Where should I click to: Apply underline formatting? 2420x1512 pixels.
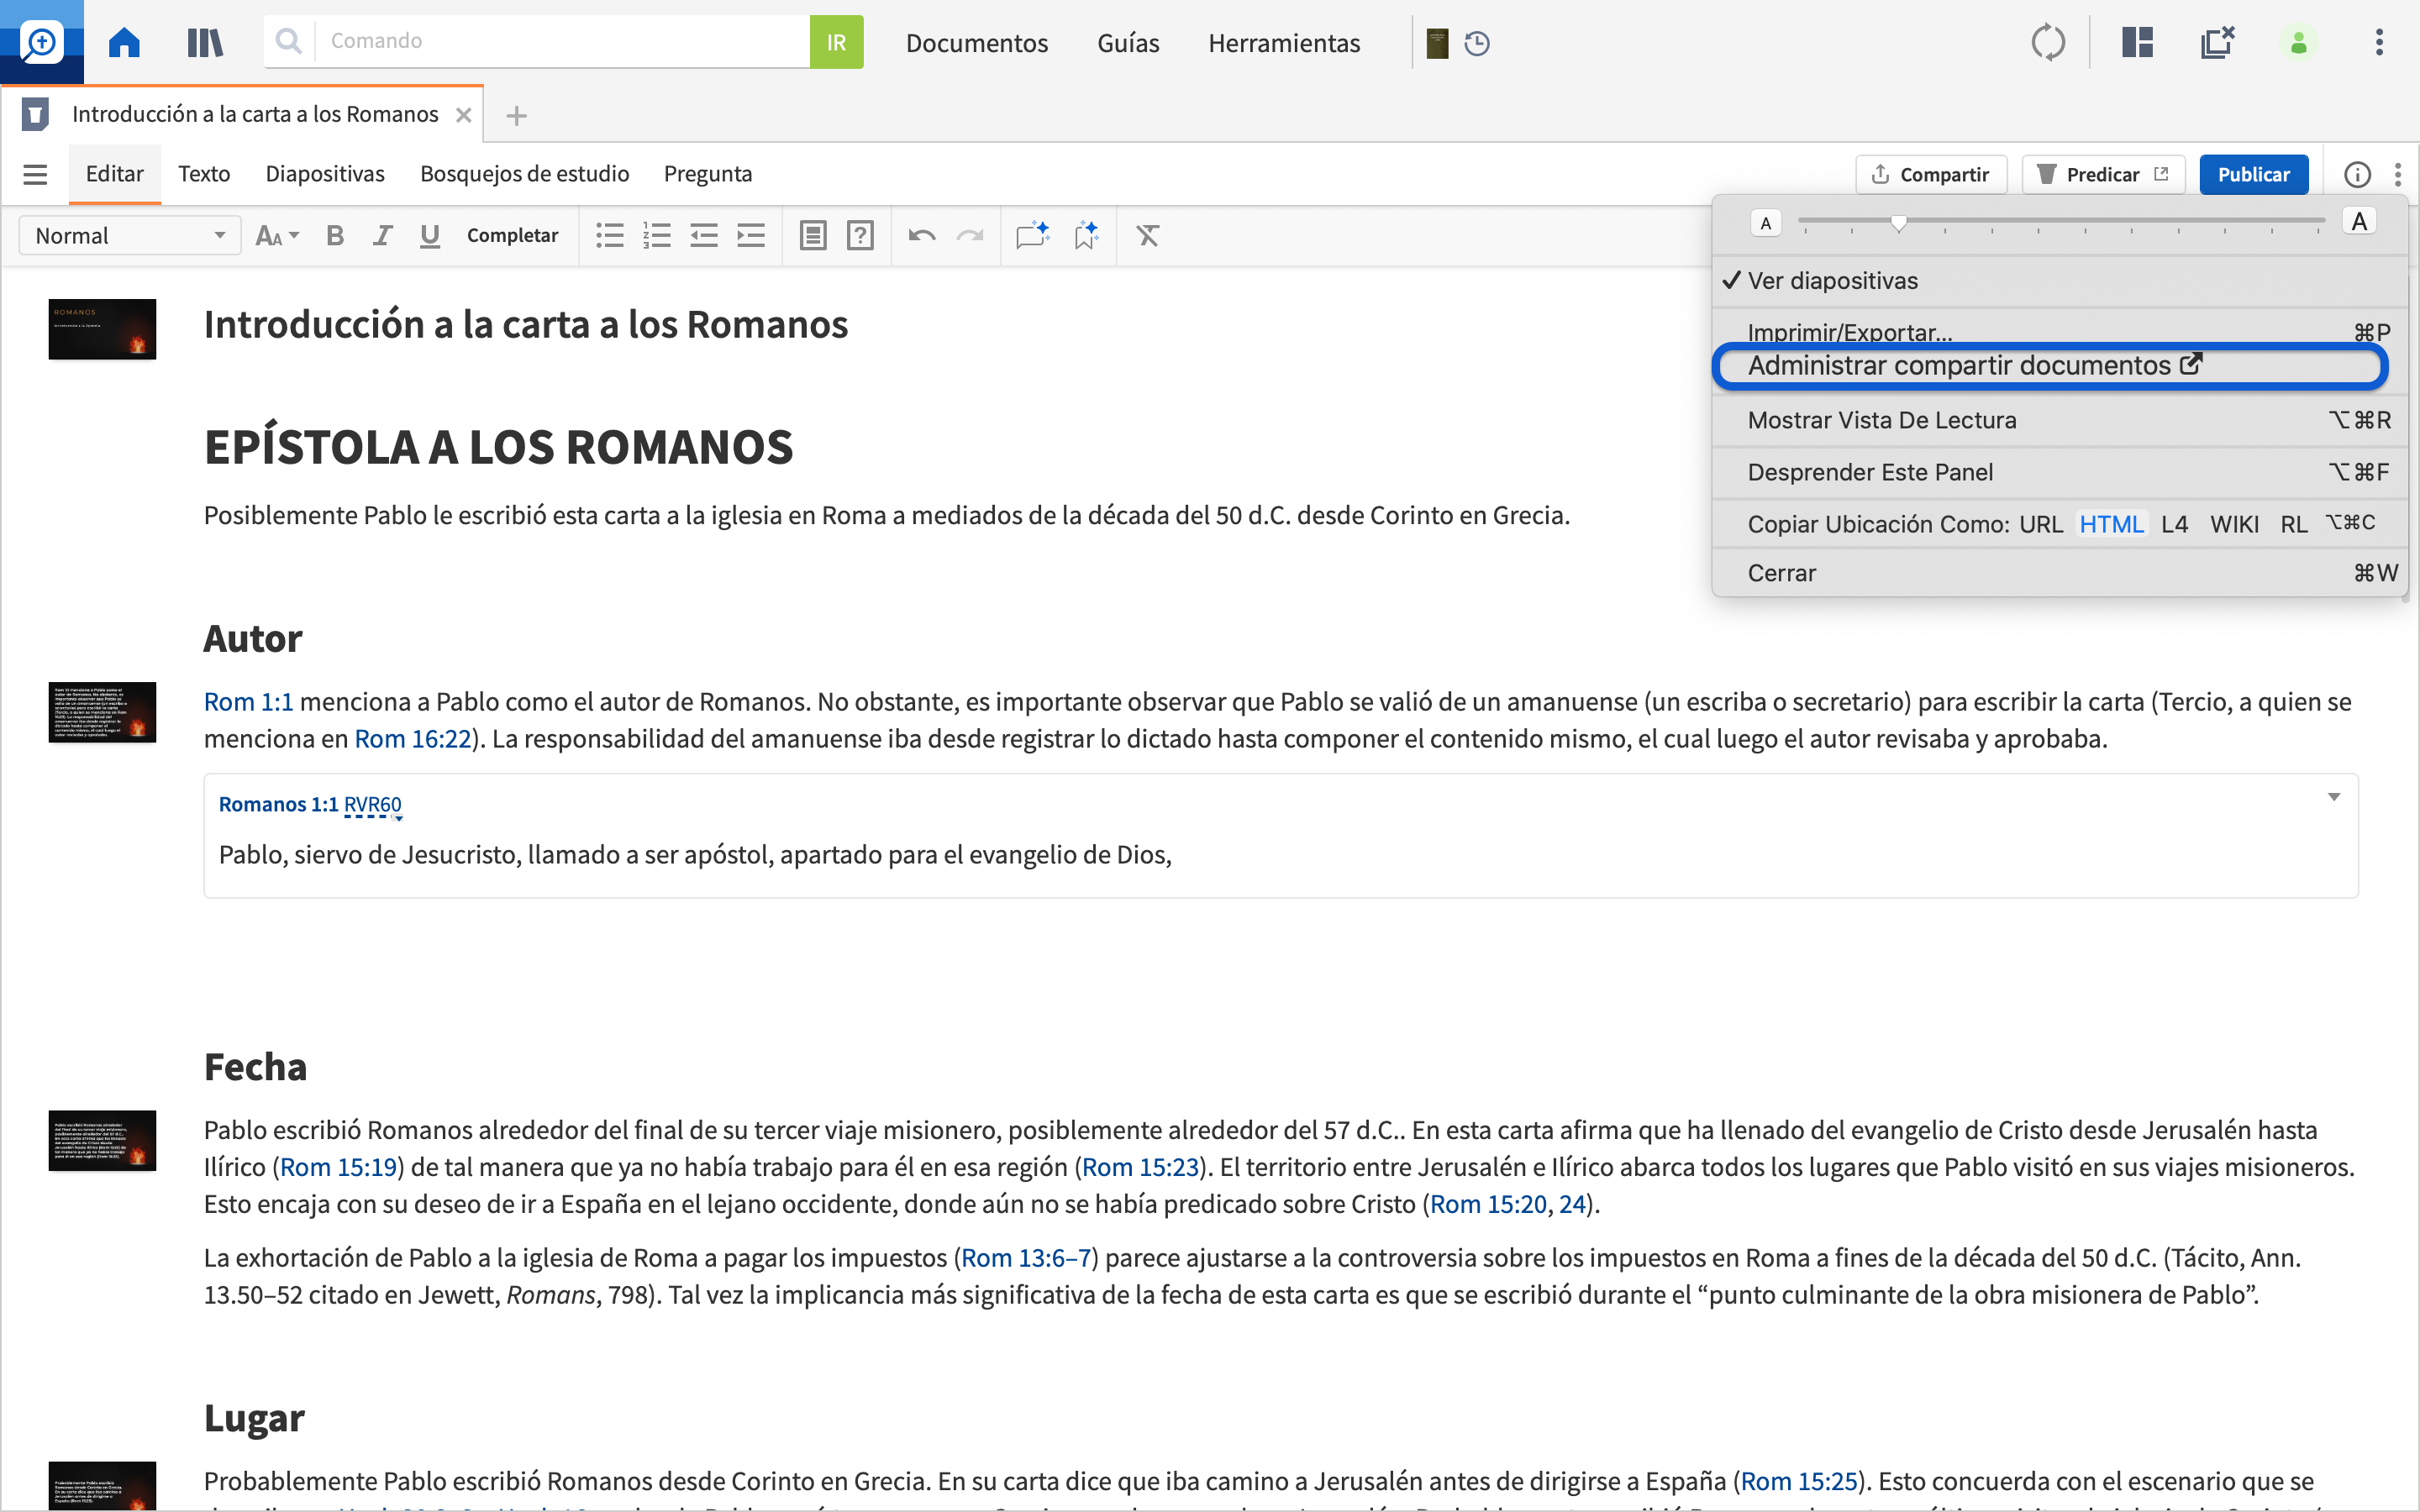point(430,235)
